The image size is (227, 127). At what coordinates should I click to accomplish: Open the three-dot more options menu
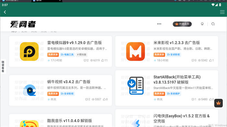point(159,24)
